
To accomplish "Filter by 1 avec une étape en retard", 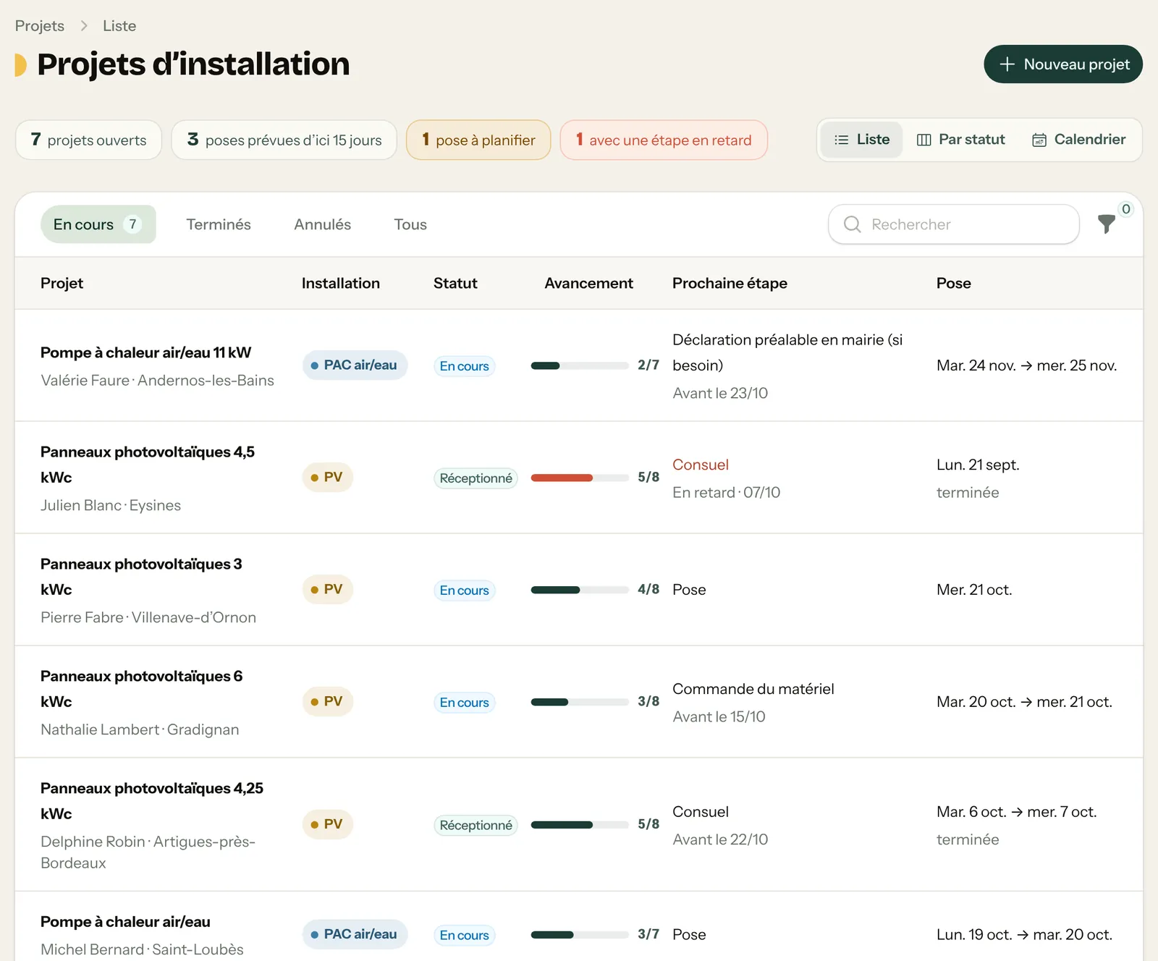I will tap(664, 140).
